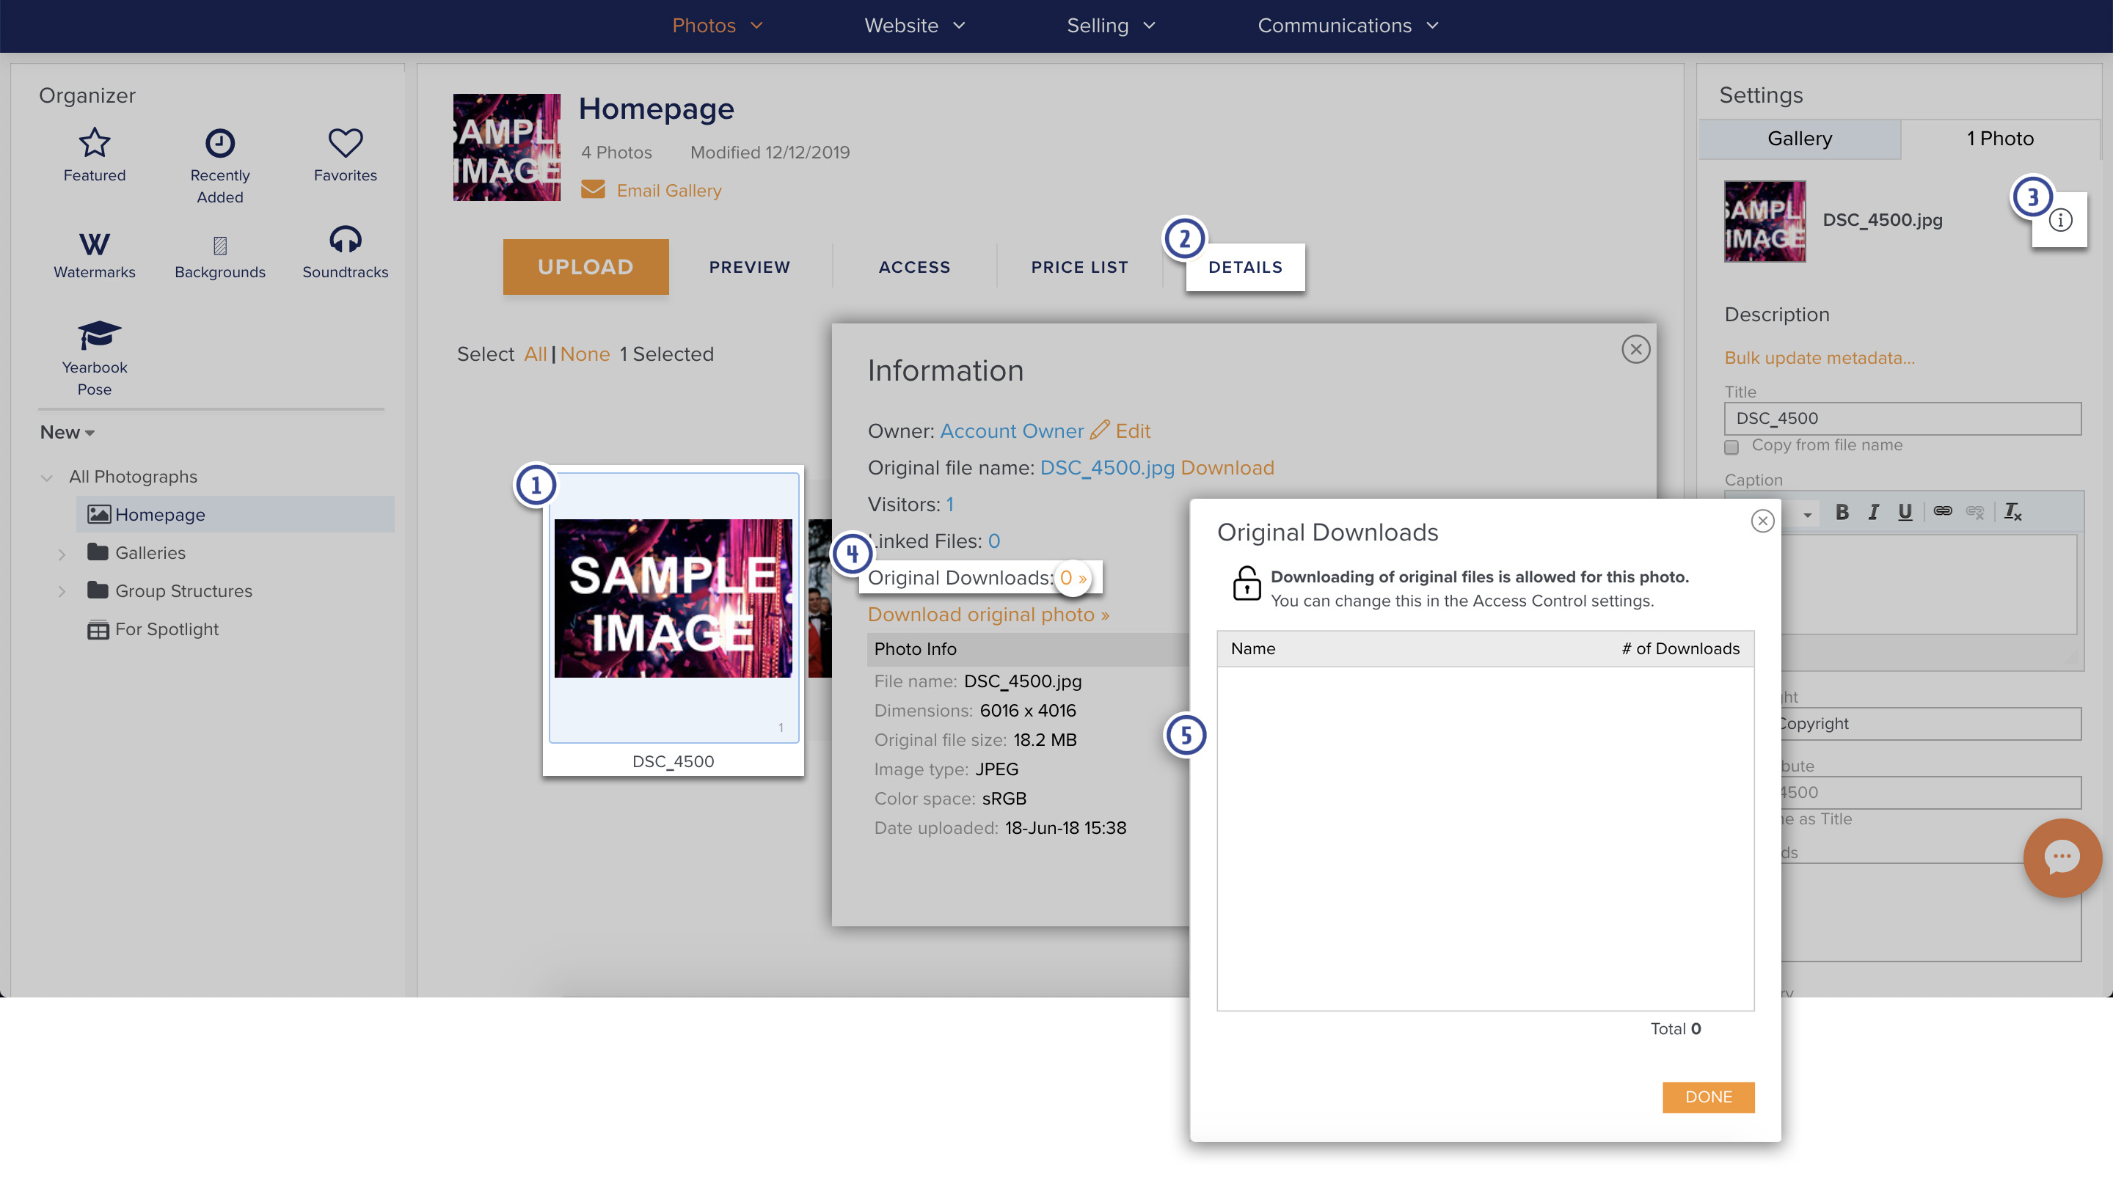Open the Website menu dropdown
Image resolution: width=2113 pixels, height=1194 pixels.
click(x=913, y=26)
